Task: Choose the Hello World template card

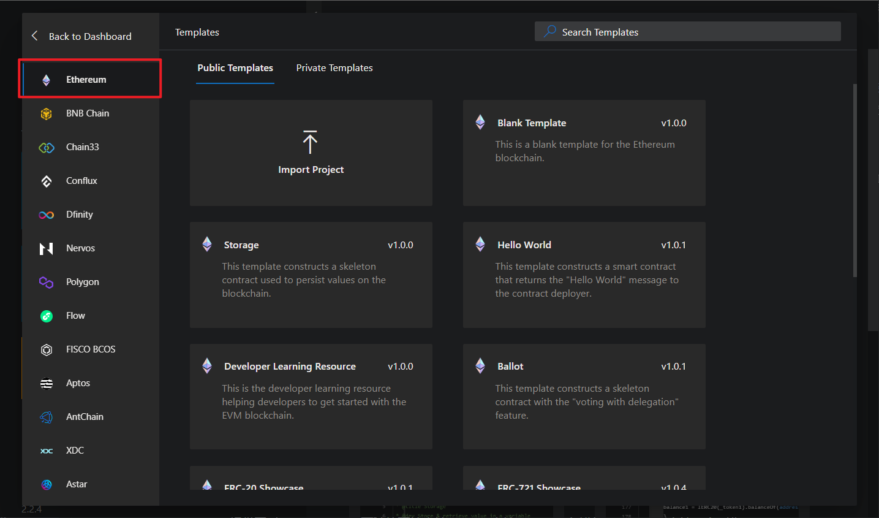Action: [584, 275]
